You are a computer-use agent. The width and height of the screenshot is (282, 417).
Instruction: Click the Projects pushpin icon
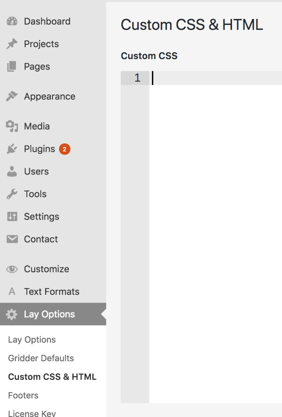pos(12,44)
